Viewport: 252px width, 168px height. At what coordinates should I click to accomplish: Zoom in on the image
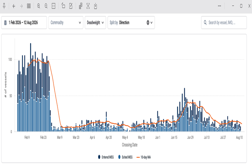point(38,6)
